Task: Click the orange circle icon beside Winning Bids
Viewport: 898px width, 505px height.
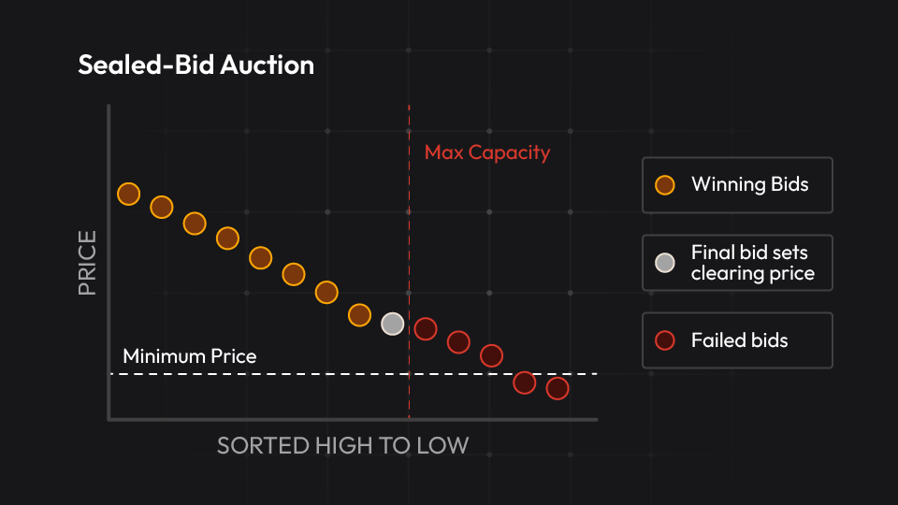Action: click(665, 184)
